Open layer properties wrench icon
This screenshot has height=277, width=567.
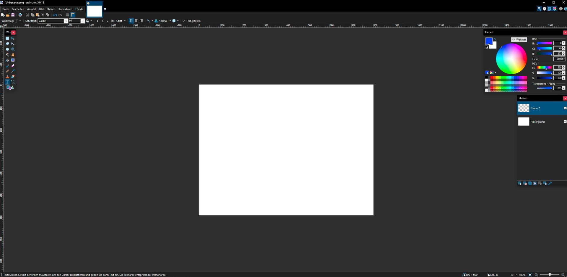(550, 183)
